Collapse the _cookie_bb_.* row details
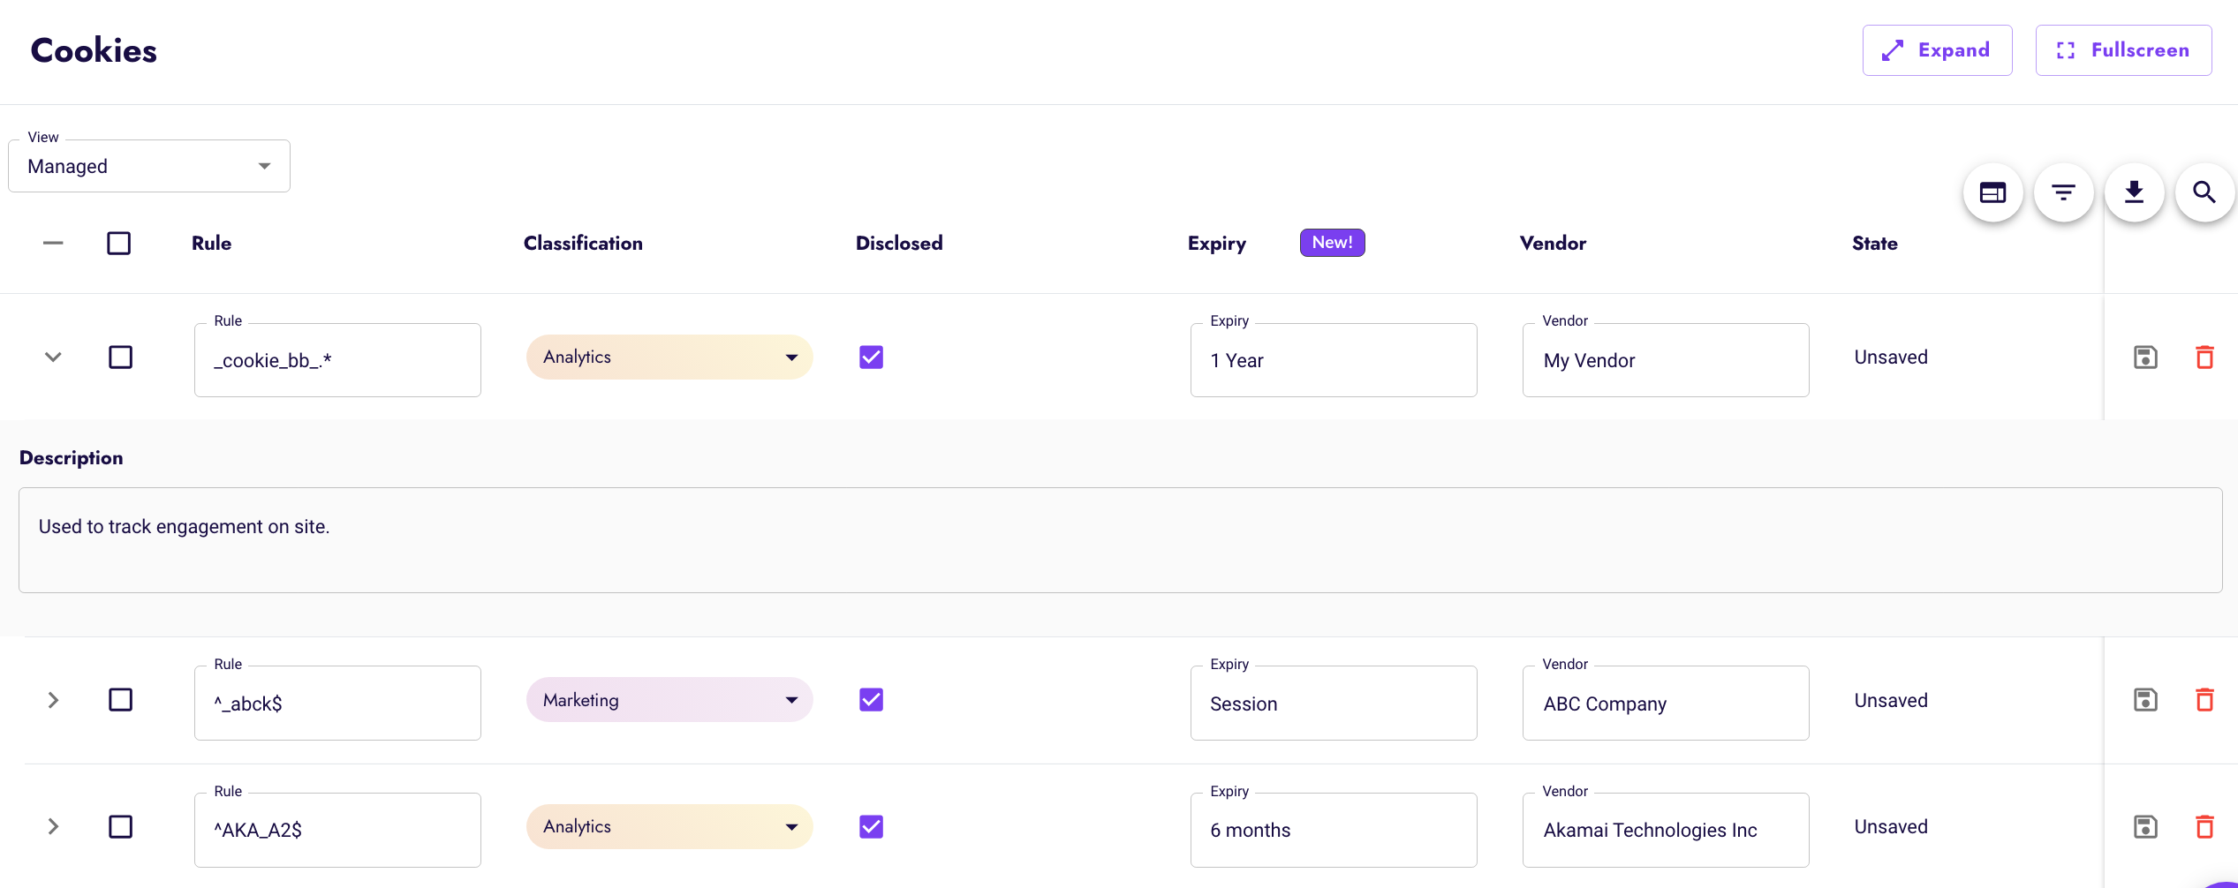 coord(53,357)
